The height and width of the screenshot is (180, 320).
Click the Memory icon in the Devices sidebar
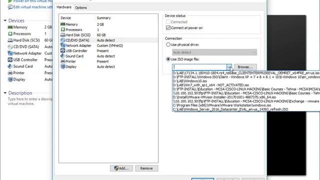10,27
